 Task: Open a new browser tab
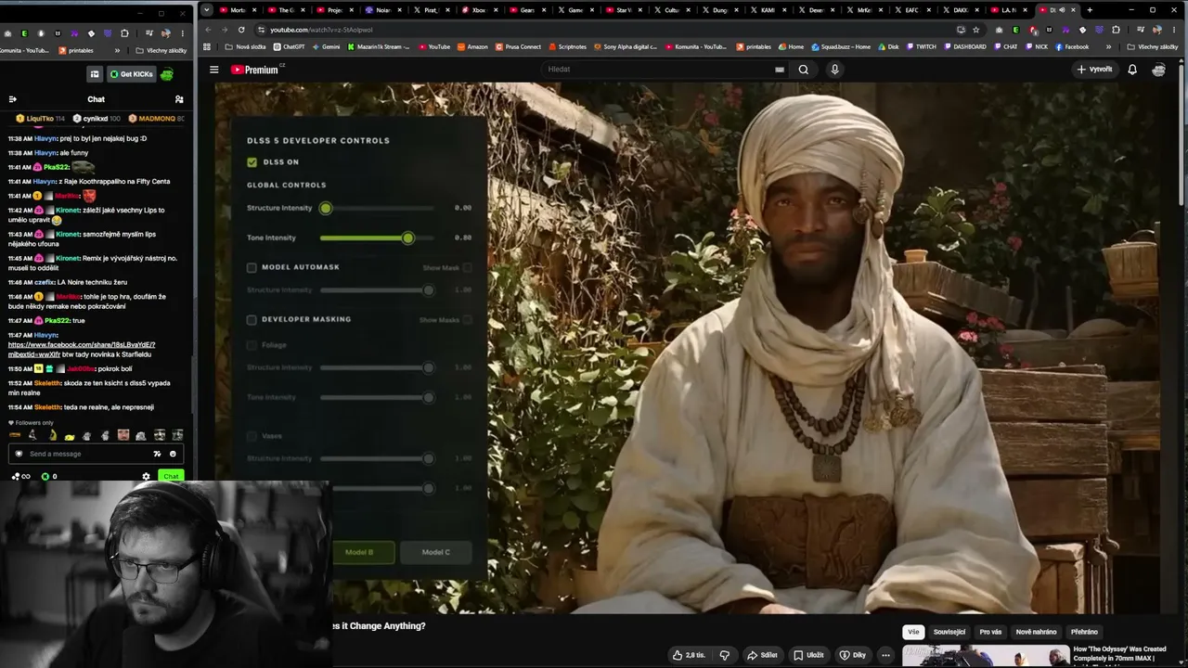point(1090,10)
